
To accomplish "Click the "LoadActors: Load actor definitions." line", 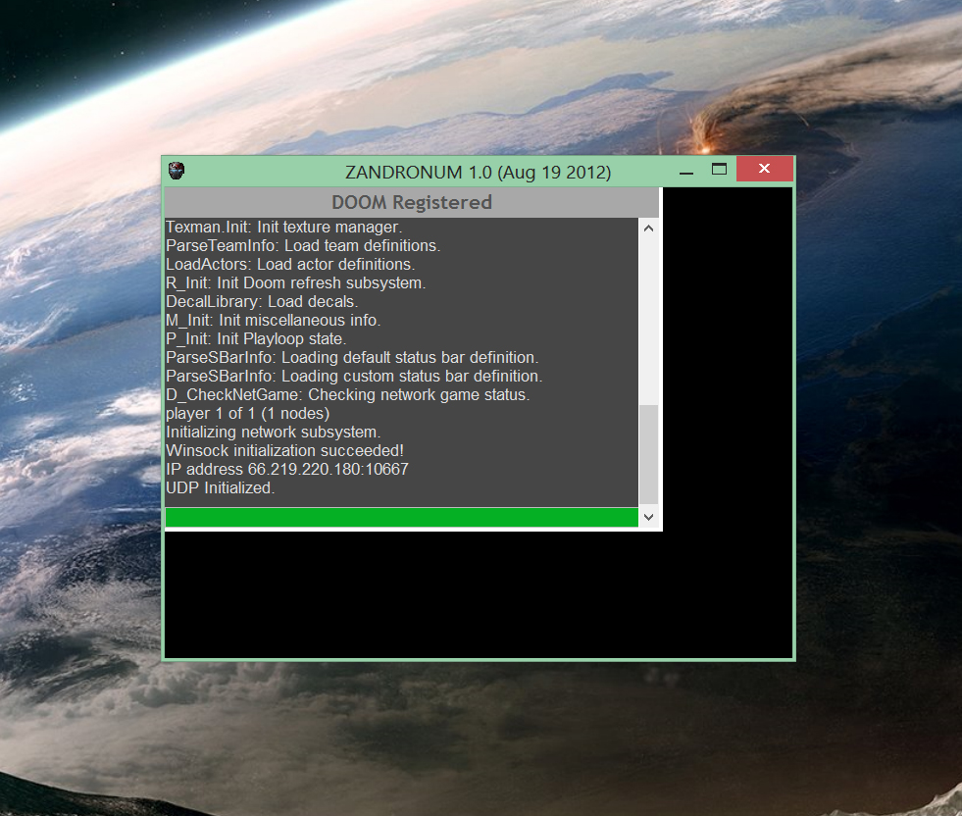I will pos(290,264).
